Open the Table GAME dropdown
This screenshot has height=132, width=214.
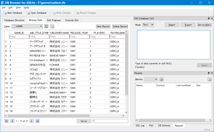pyautogui.click(x=27, y=26)
